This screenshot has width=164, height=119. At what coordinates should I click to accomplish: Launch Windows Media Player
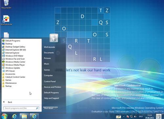click(13, 65)
